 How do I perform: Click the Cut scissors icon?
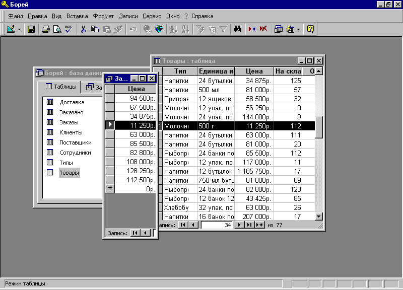83,29
